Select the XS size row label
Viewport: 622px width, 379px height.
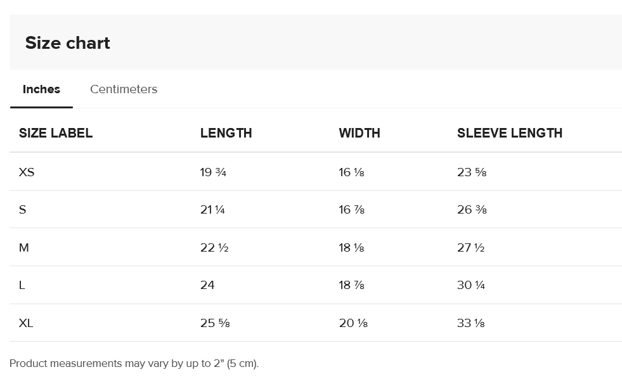pyautogui.click(x=27, y=172)
